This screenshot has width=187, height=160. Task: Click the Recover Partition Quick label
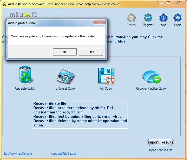(151, 89)
